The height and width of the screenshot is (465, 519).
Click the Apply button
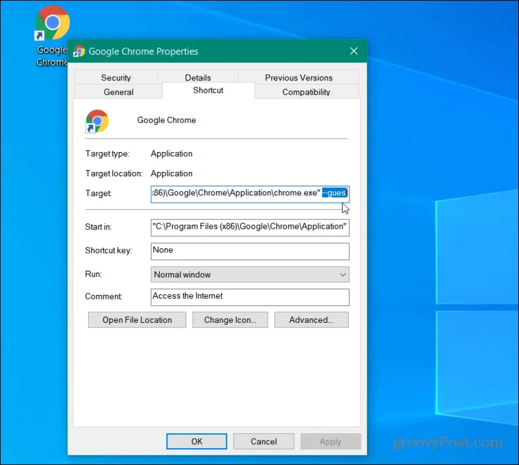coord(330,442)
